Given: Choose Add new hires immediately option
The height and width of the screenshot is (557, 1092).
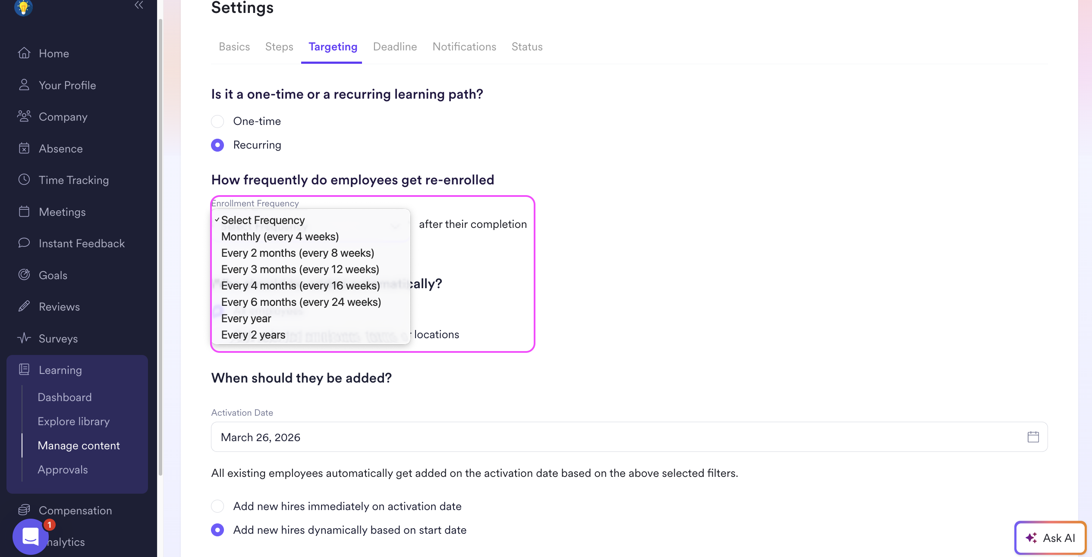Looking at the screenshot, I should (217, 506).
